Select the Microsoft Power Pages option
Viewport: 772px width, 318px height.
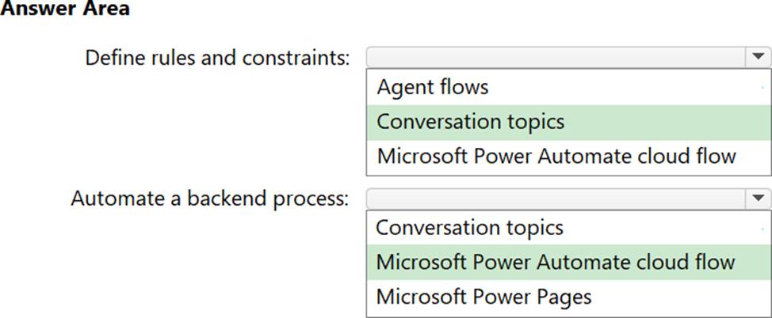tap(483, 297)
